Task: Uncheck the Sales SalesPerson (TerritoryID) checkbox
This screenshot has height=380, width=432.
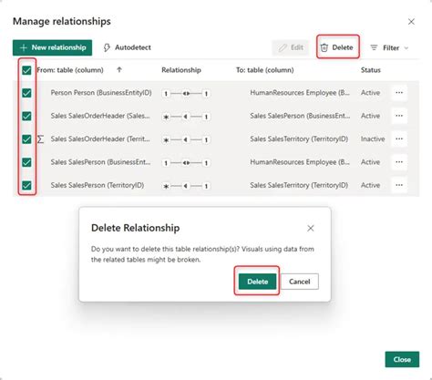Action: coord(26,185)
